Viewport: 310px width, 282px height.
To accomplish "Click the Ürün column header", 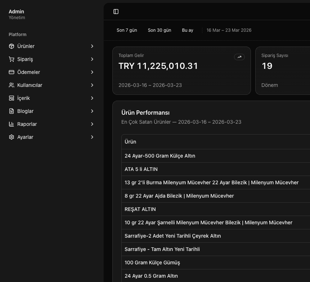I will tap(130, 142).
